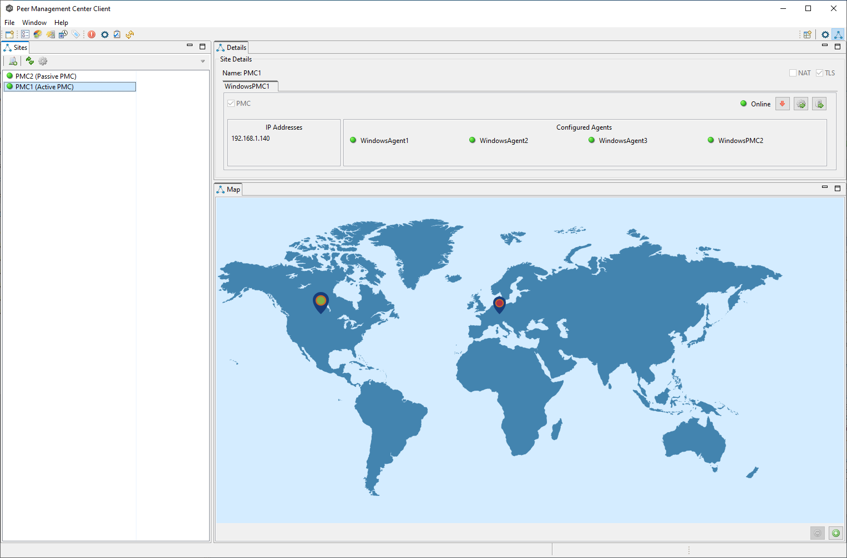This screenshot has height=558, width=847.
Task: Click the add site building icon
Action: click(x=13, y=61)
